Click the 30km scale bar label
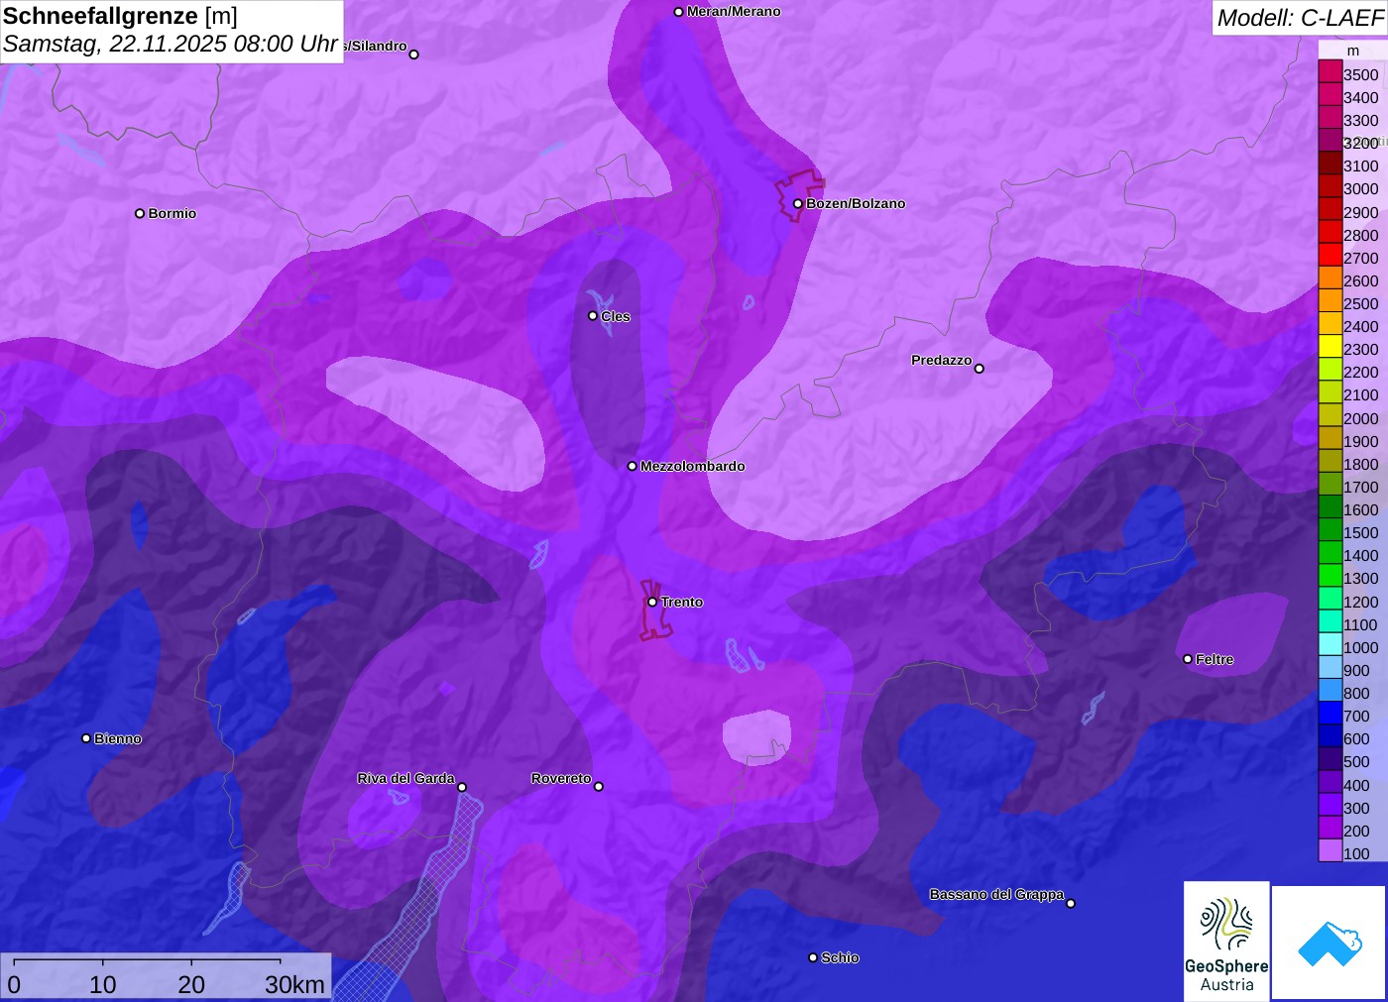Viewport: 1388px width, 1002px height. pos(294,984)
